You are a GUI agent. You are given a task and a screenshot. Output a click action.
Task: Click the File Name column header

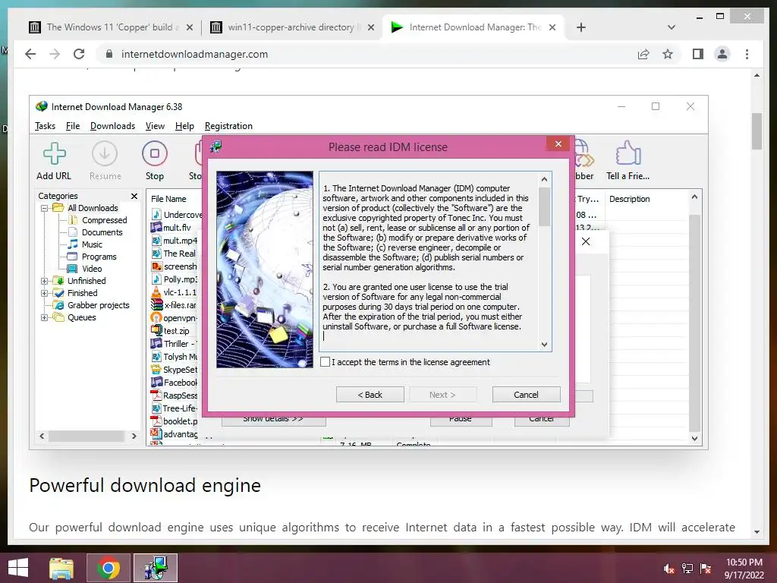[x=168, y=199]
